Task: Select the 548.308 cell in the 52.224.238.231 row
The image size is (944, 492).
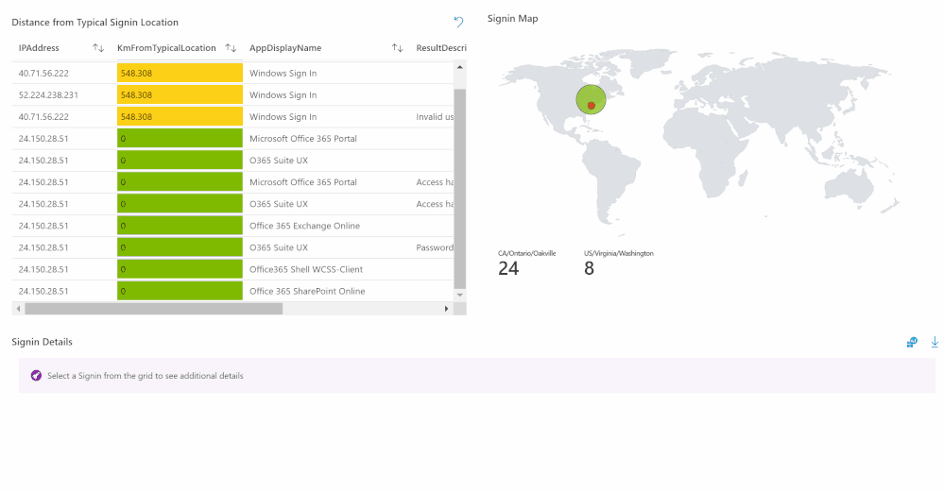Action: click(180, 95)
